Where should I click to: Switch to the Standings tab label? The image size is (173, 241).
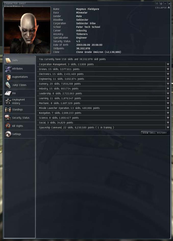[x=17, y=109]
